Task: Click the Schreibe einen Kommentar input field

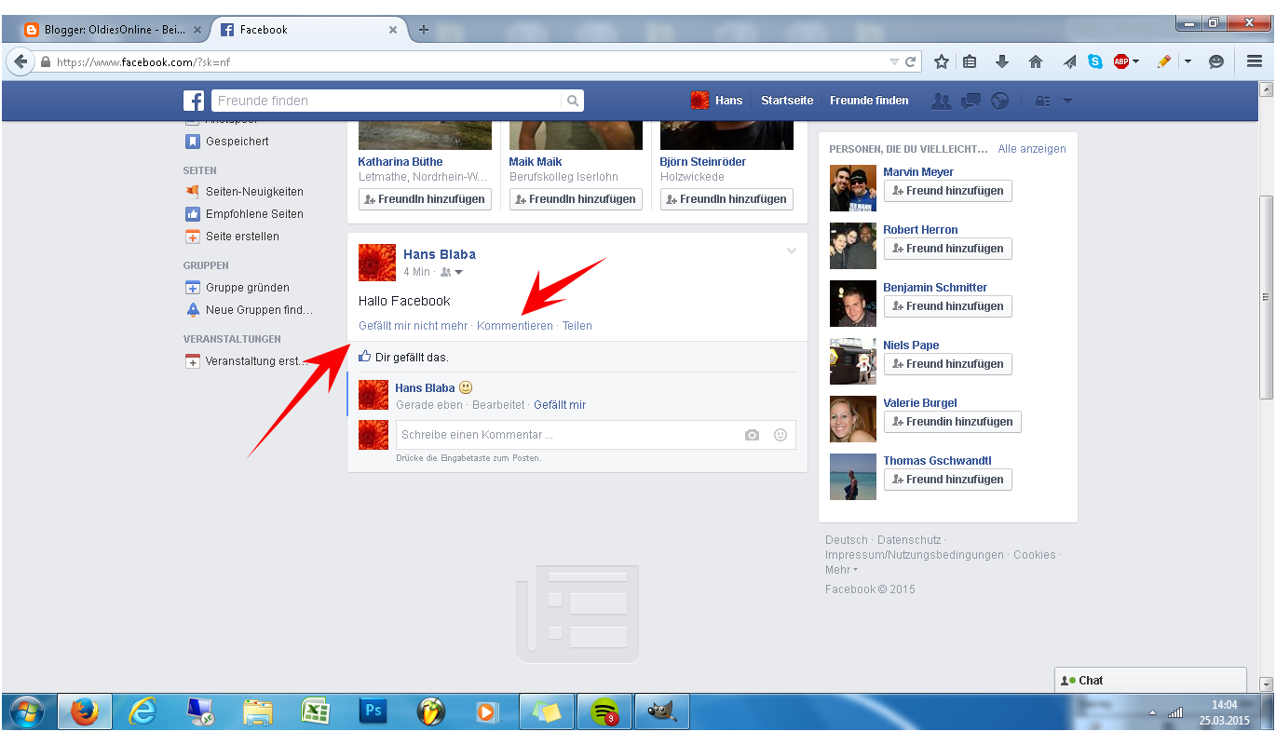Action: click(559, 434)
